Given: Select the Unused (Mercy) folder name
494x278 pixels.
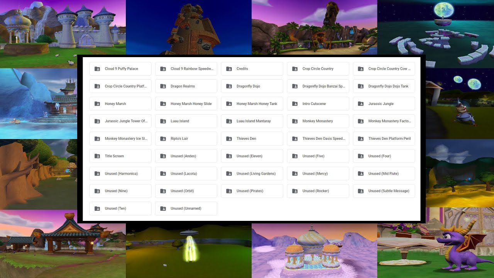Looking at the screenshot, I should point(315,174).
